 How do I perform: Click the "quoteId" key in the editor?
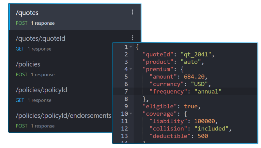click(x=158, y=54)
